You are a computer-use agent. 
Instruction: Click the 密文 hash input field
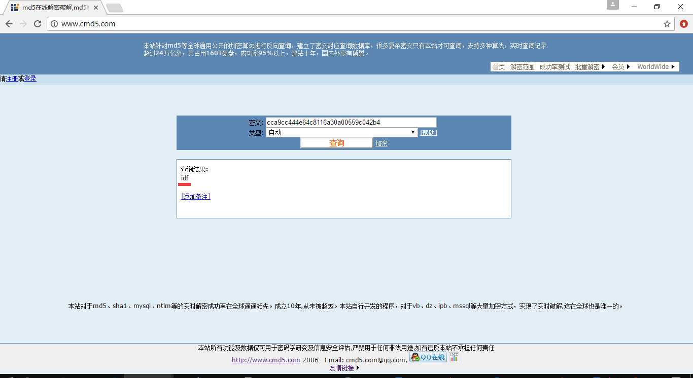351,122
